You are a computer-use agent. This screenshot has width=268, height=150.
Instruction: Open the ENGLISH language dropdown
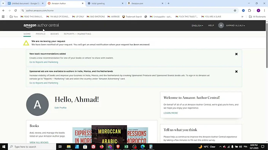click(197, 26)
